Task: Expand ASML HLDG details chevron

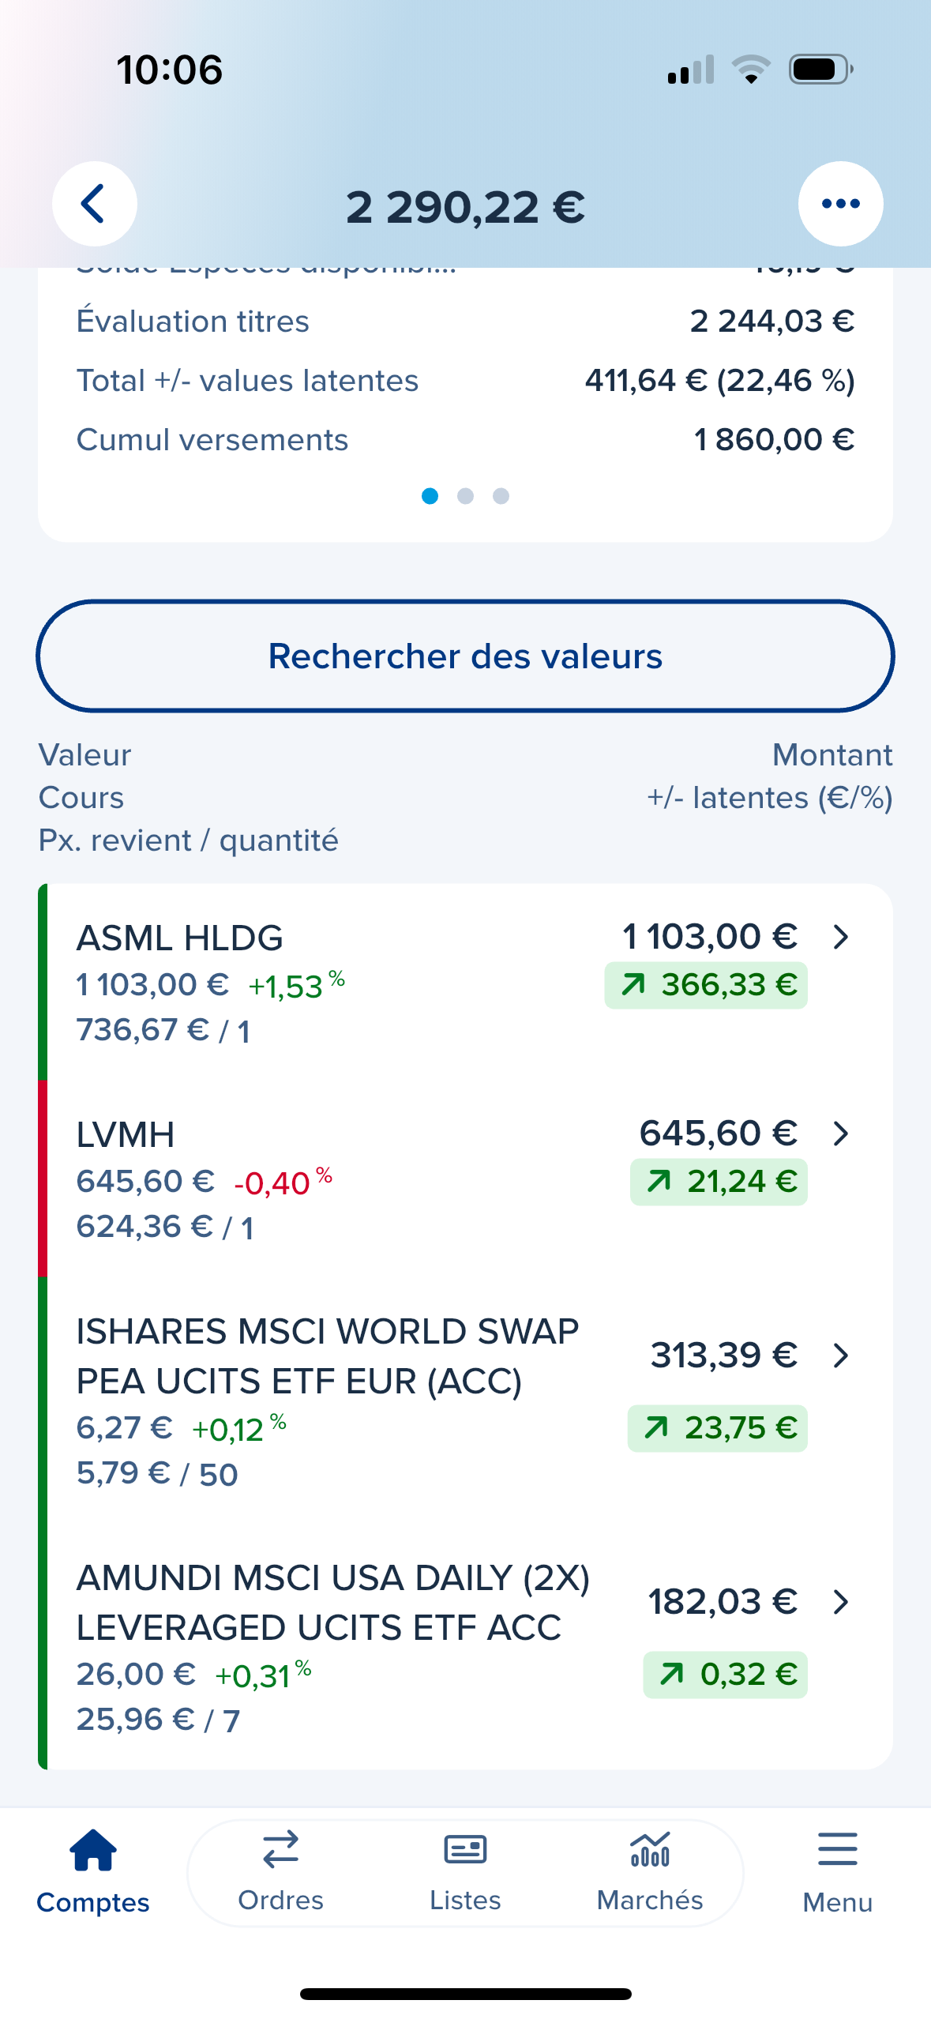Action: pyautogui.click(x=841, y=937)
